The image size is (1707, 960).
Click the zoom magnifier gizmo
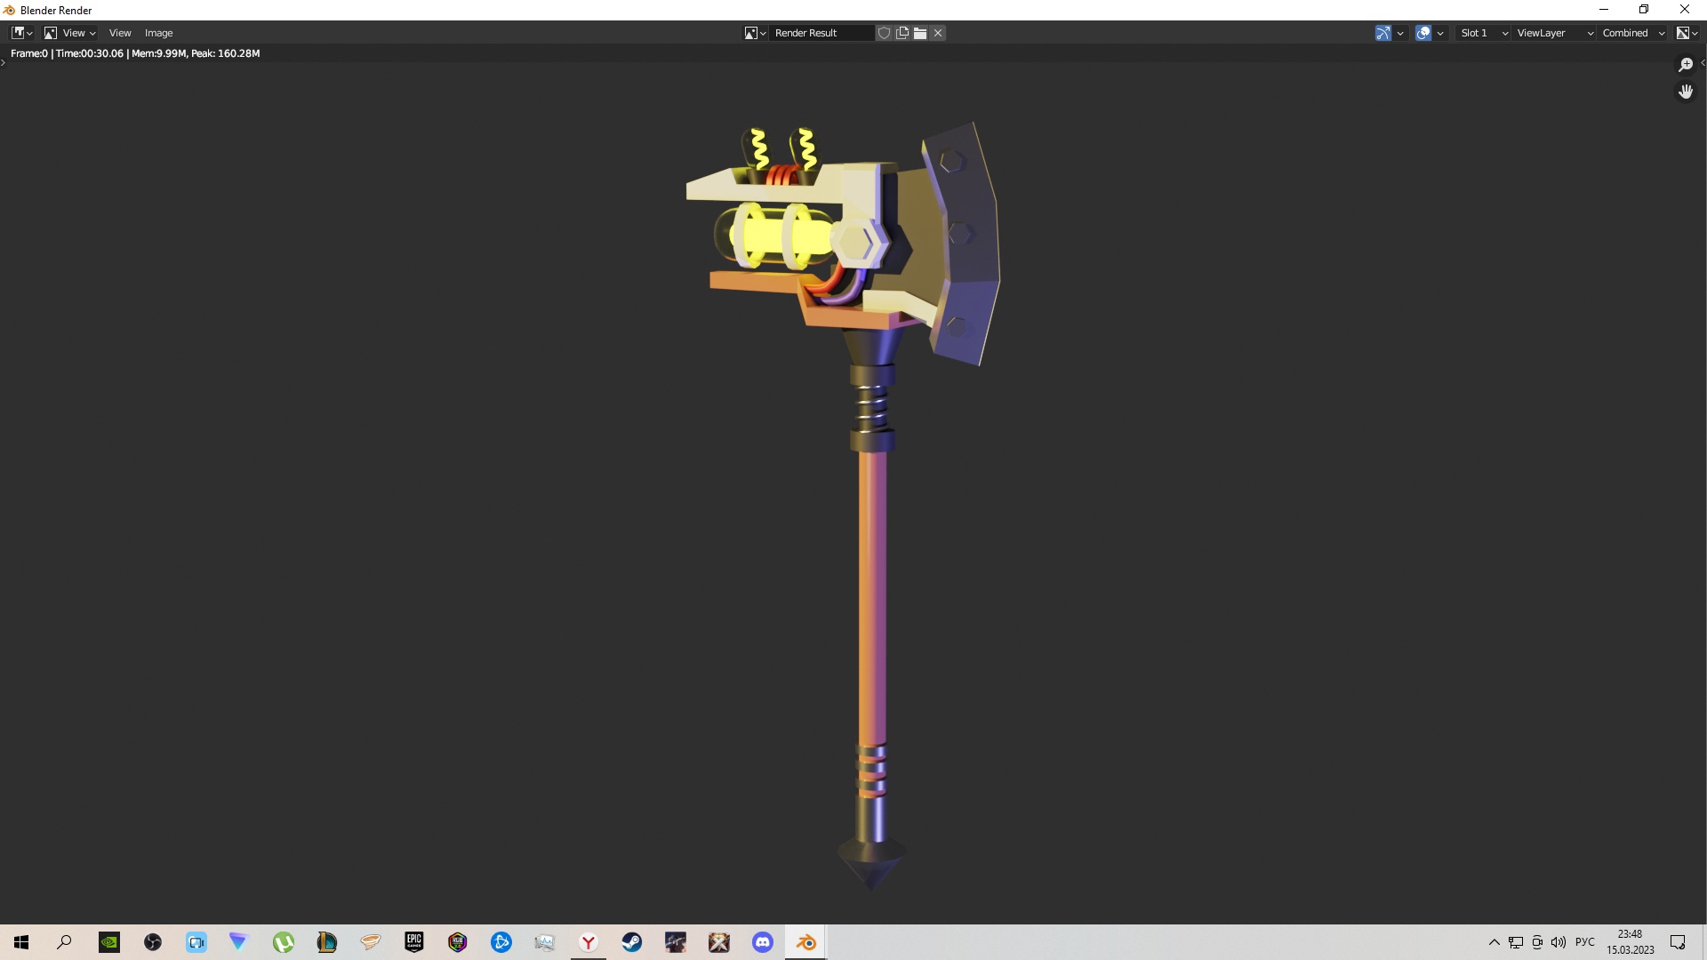(x=1685, y=65)
